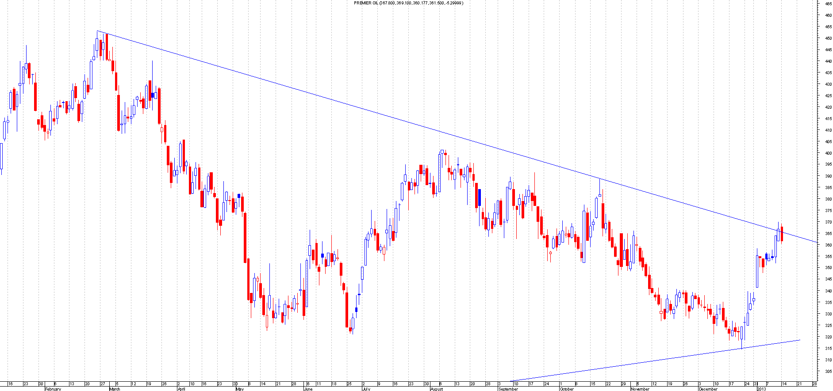This screenshot has height=391, width=833.
Task: Click the June label on date axis
Action: coord(308,389)
